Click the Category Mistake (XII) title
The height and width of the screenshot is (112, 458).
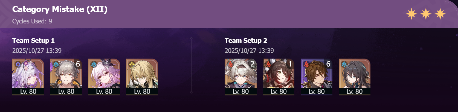tap(60, 9)
